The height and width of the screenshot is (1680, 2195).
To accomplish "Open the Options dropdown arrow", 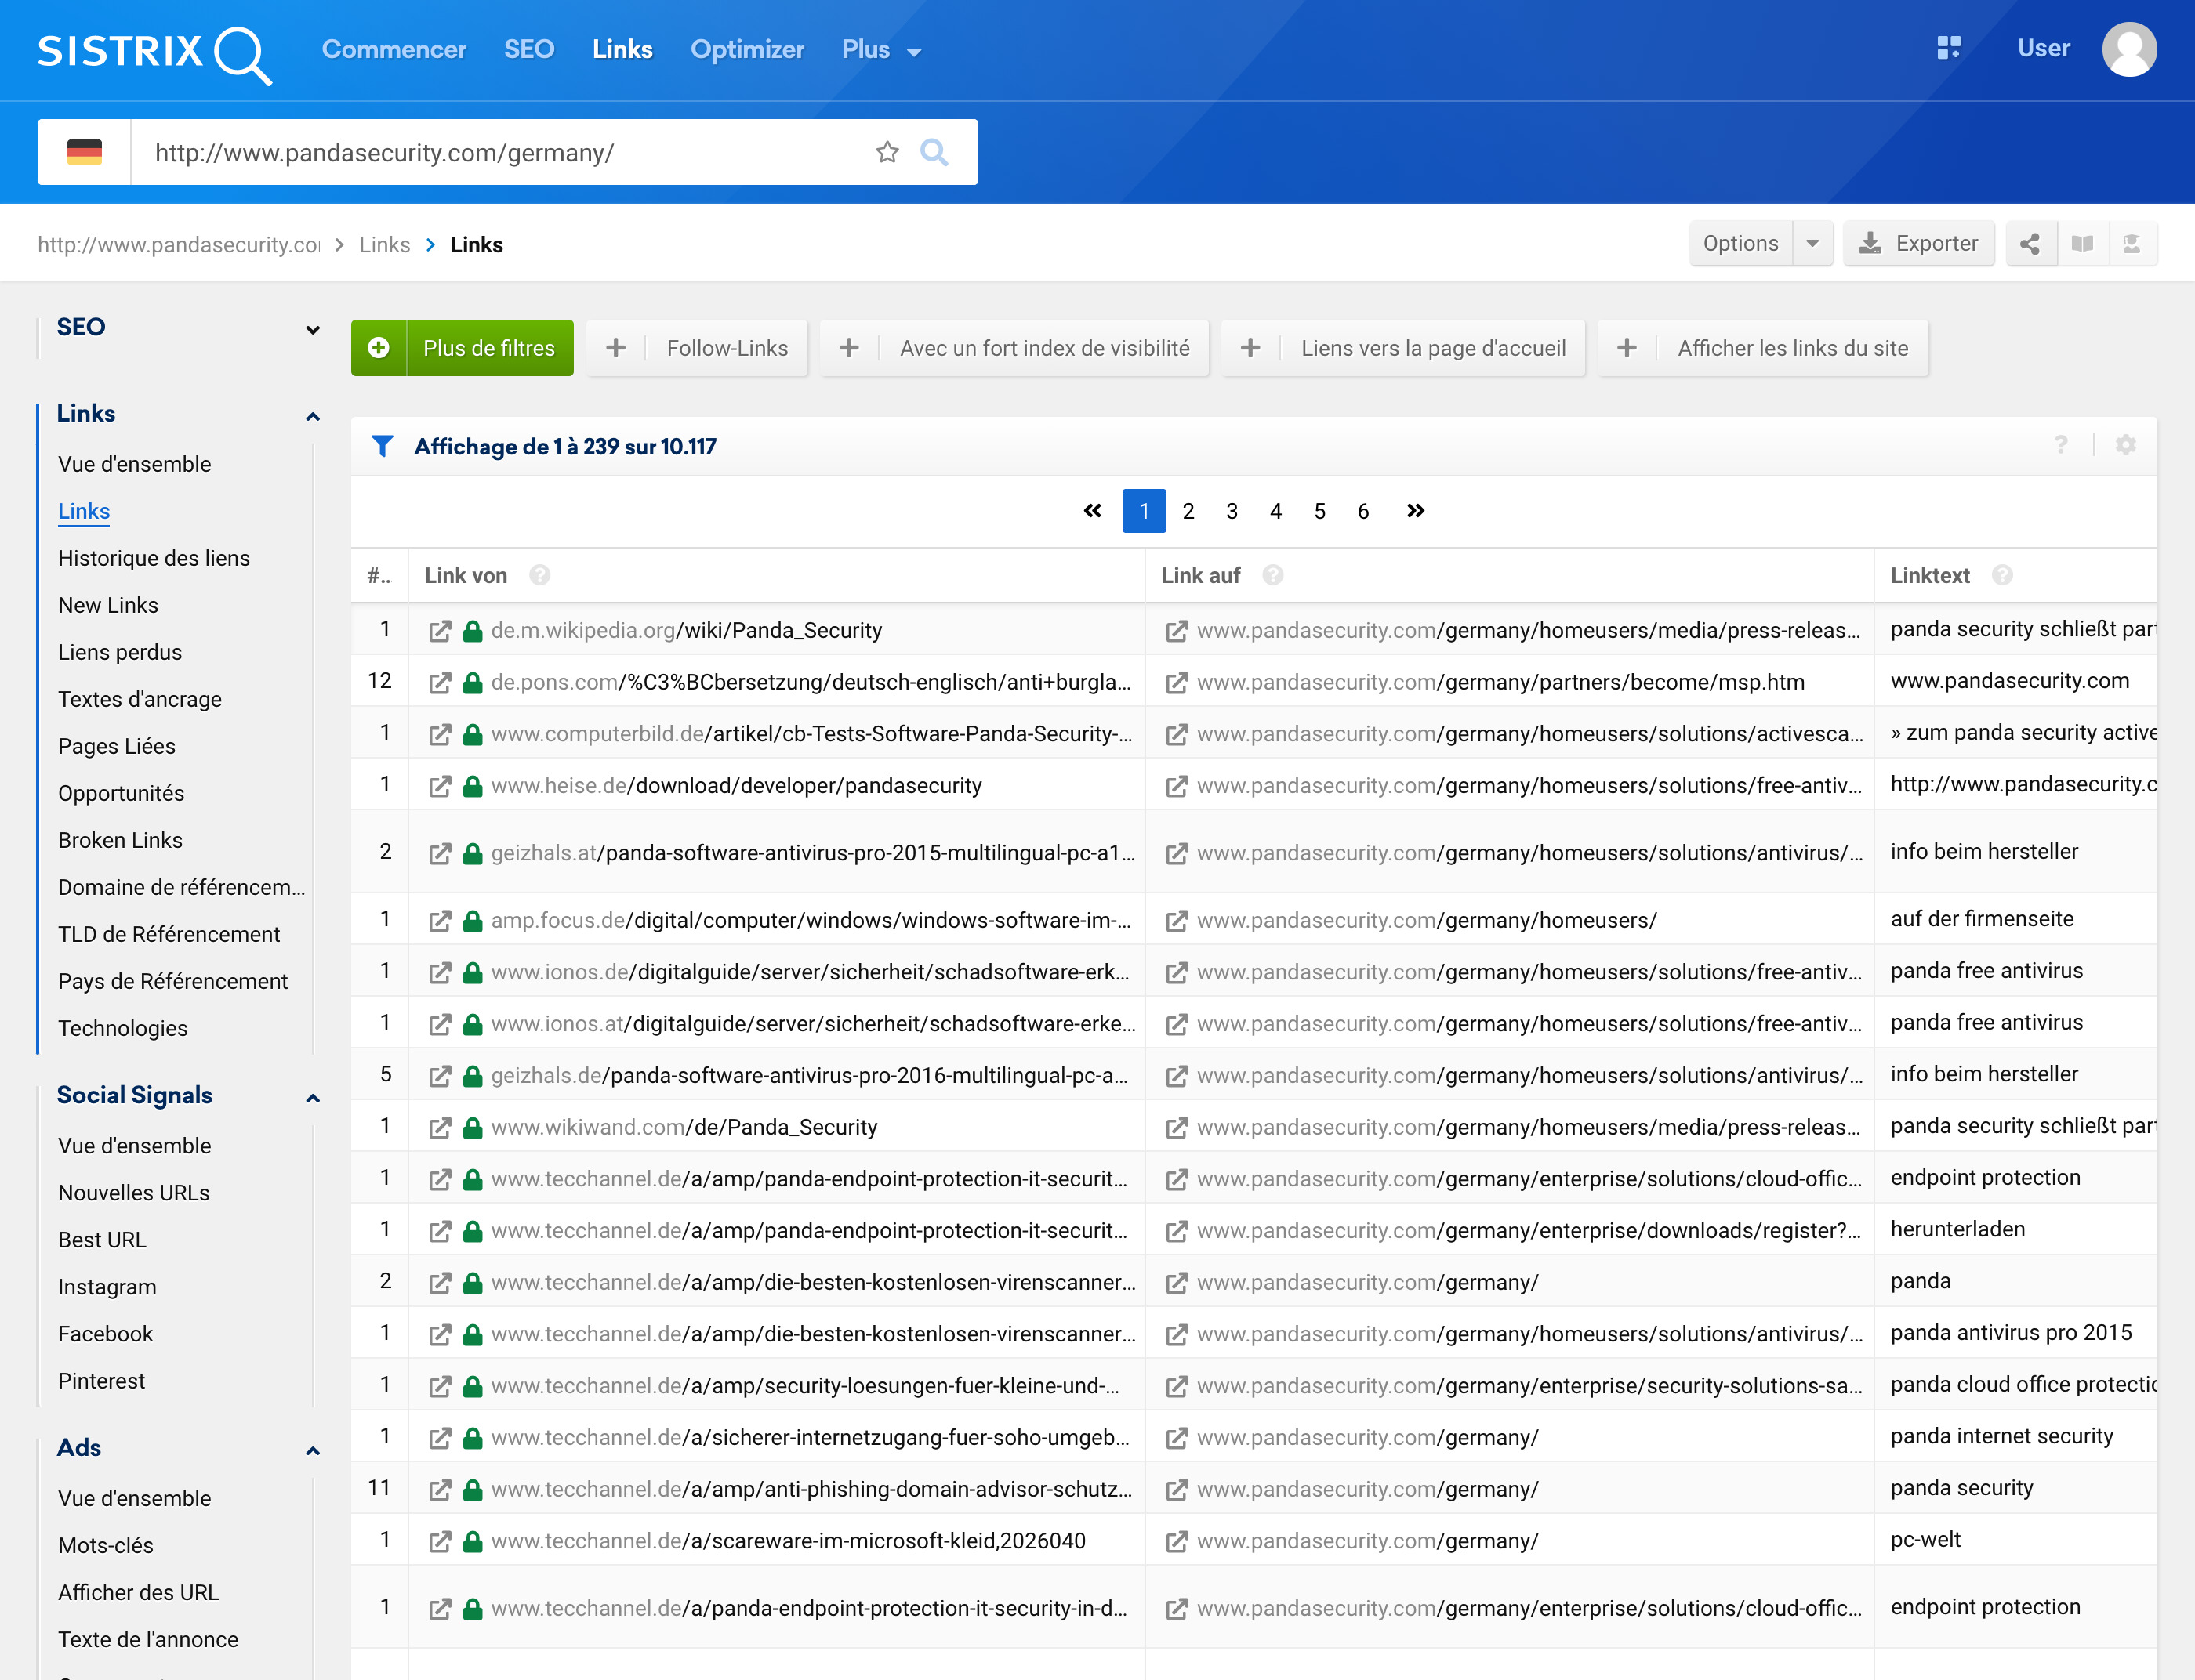I will (1812, 244).
